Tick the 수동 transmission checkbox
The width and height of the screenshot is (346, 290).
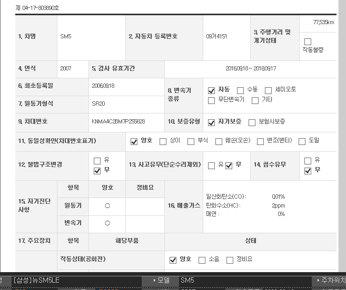point(241,90)
